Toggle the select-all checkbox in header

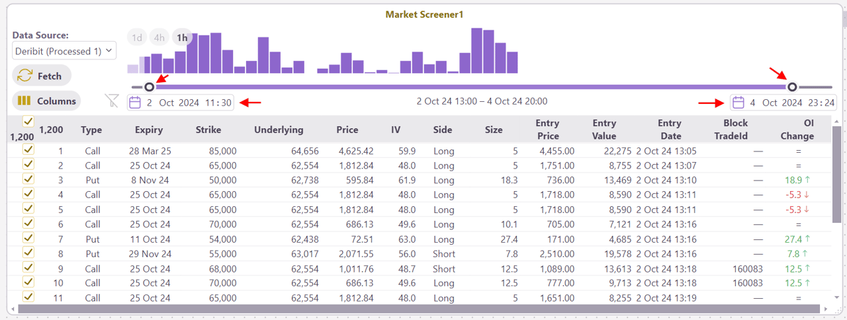pos(28,122)
